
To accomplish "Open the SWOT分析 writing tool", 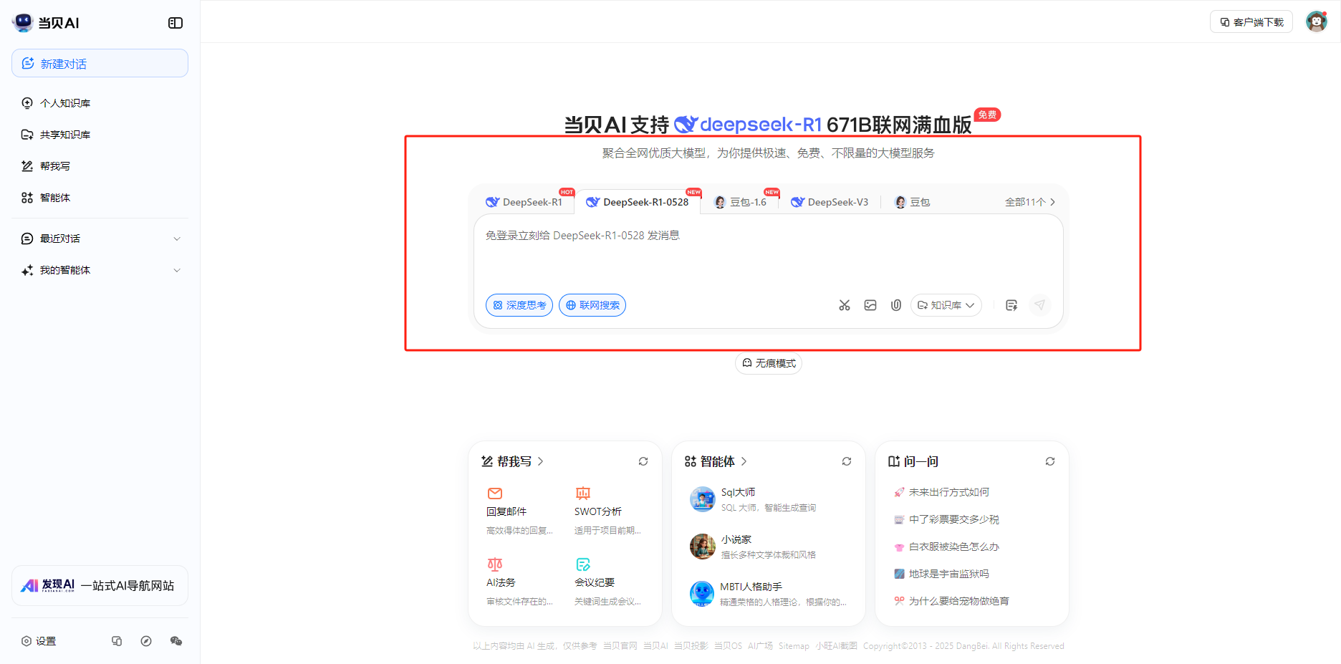I will (x=607, y=512).
